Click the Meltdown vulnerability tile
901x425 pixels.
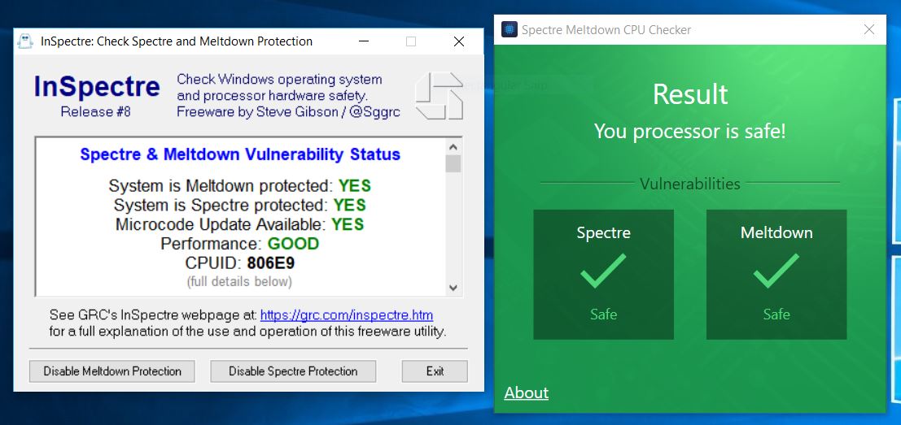tap(776, 274)
